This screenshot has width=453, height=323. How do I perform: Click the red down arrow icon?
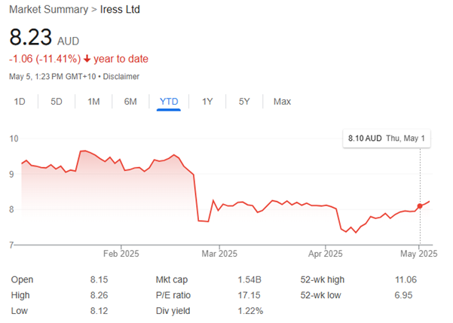coord(88,59)
